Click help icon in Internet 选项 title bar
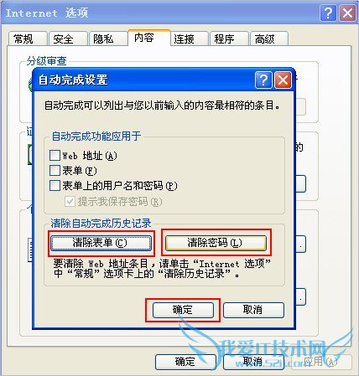Viewport: 359px width, 376px height. 328,13
